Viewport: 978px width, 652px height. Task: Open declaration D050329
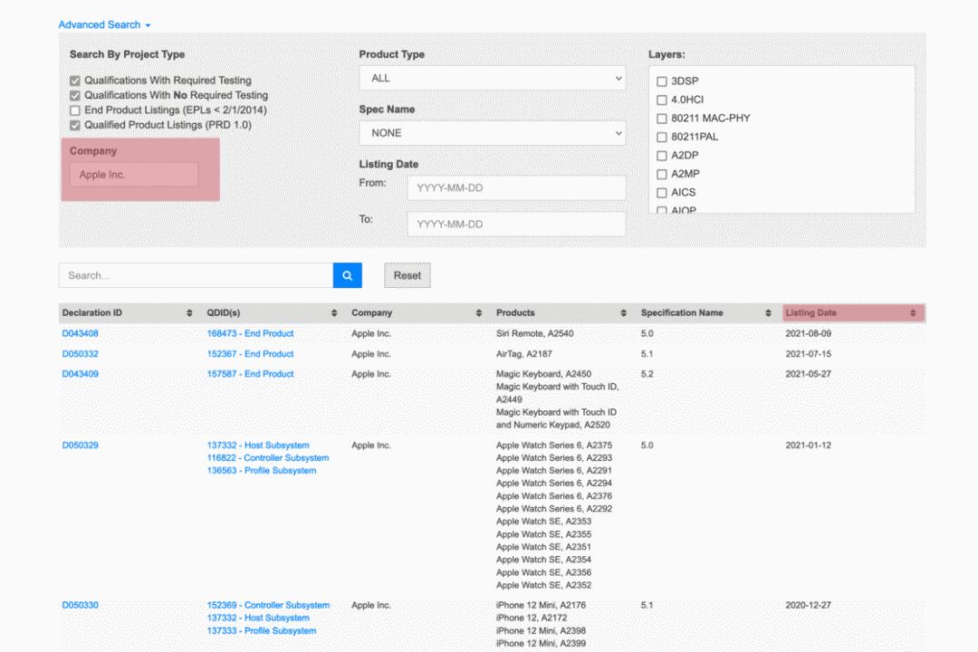[80, 445]
